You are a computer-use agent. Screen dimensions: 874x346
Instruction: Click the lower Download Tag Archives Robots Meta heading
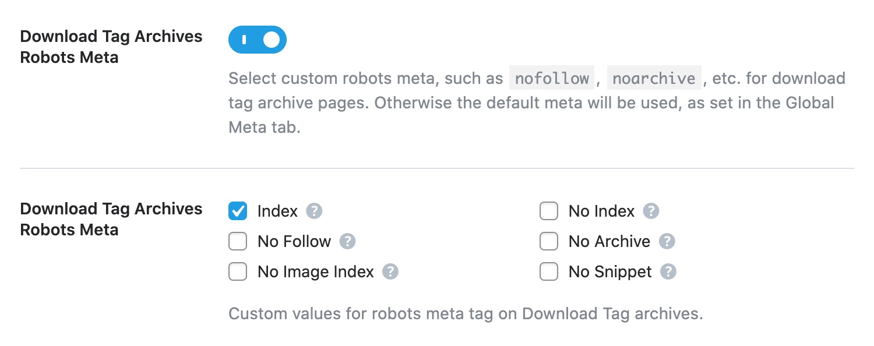coord(111,219)
